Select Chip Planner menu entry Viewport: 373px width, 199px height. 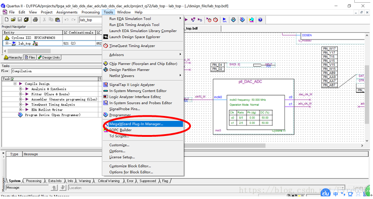143,64
